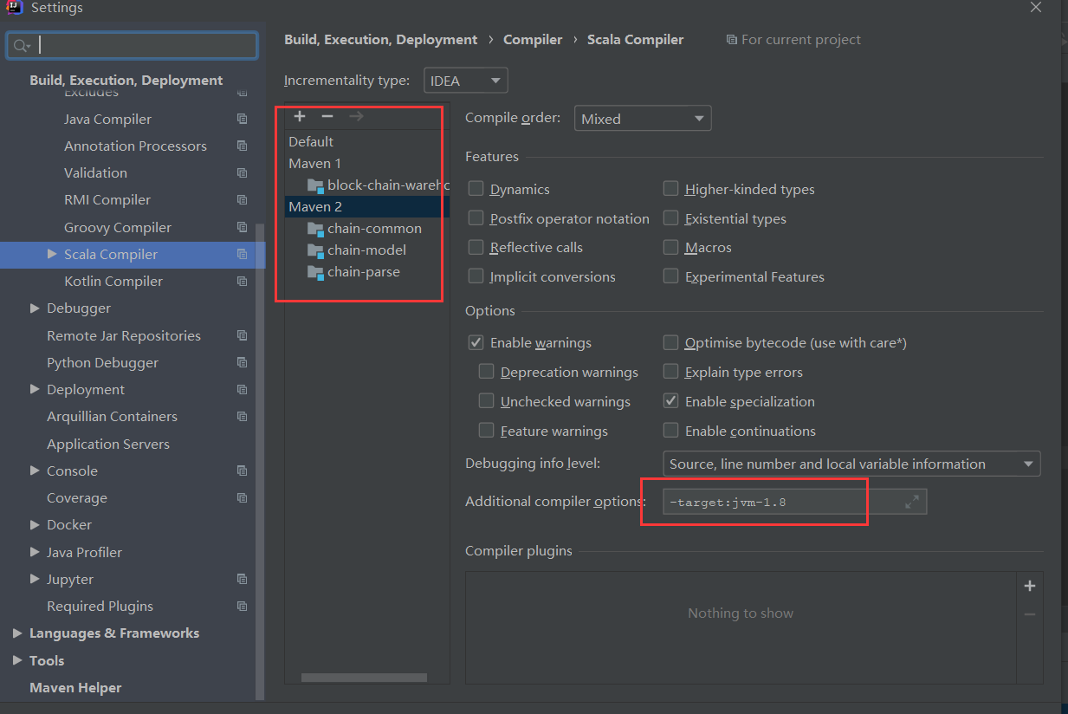Enable Deprecation warnings
Image resolution: width=1068 pixels, height=714 pixels.
486,371
